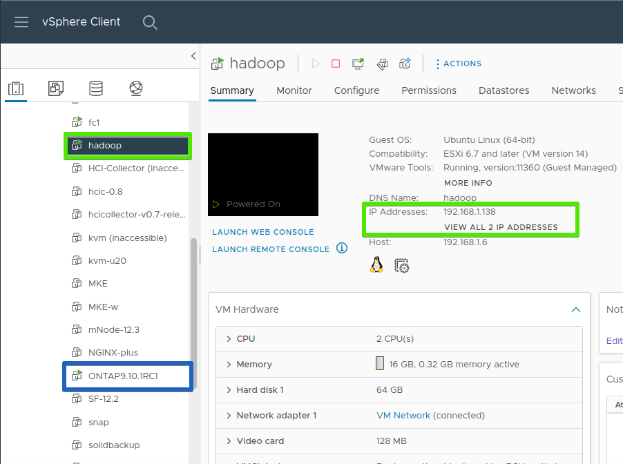Expand the Video card row

point(229,441)
